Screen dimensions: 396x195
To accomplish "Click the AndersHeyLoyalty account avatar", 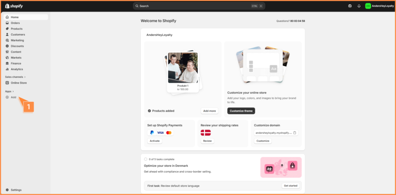I will 368,6.
